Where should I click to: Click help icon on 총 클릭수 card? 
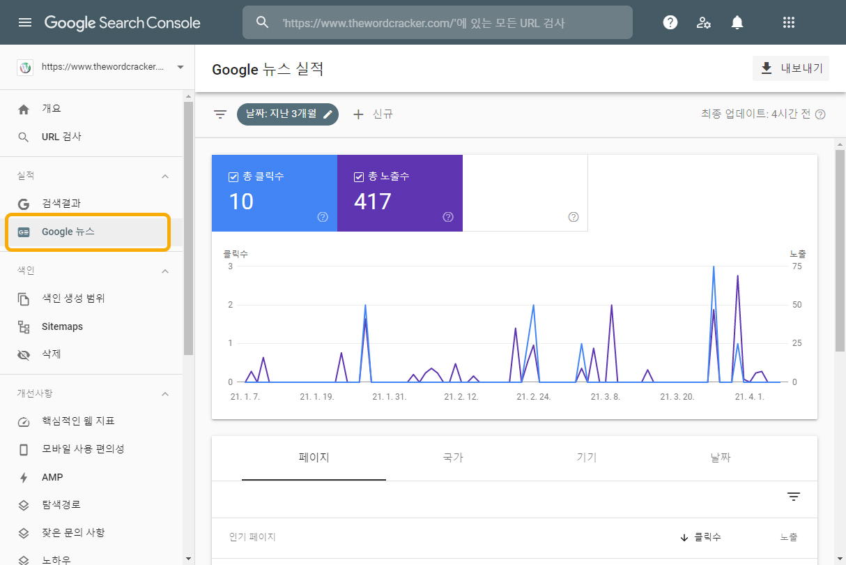point(323,217)
